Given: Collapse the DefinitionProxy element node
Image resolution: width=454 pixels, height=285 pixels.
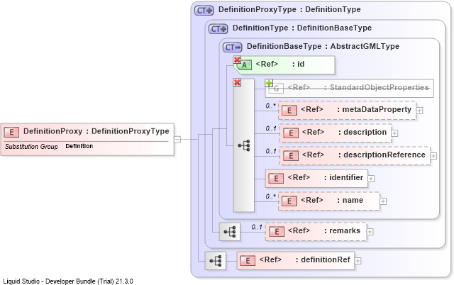Looking at the screenshot, I should (177, 140).
